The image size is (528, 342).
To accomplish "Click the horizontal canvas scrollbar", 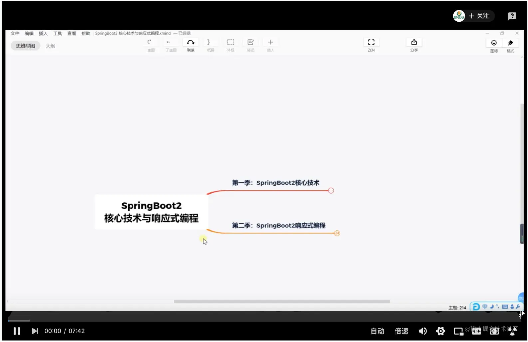I will [282, 302].
